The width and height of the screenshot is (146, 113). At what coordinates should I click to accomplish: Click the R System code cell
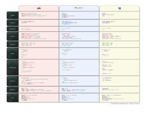pyautogui.click(x=120, y=15)
